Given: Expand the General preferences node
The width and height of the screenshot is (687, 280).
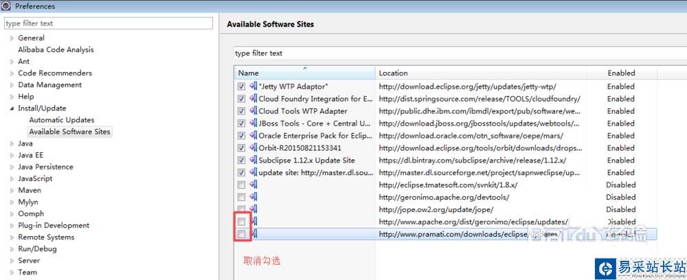Looking at the screenshot, I should coord(12,38).
